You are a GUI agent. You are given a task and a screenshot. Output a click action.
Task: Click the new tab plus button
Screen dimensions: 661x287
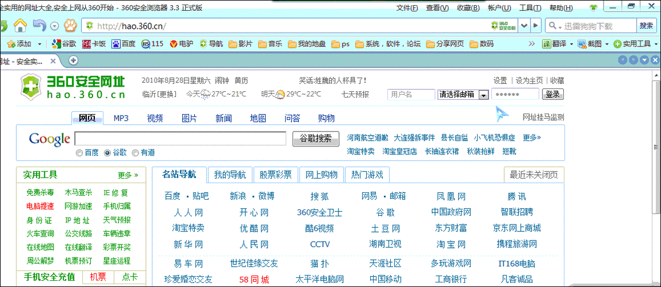coord(73,60)
